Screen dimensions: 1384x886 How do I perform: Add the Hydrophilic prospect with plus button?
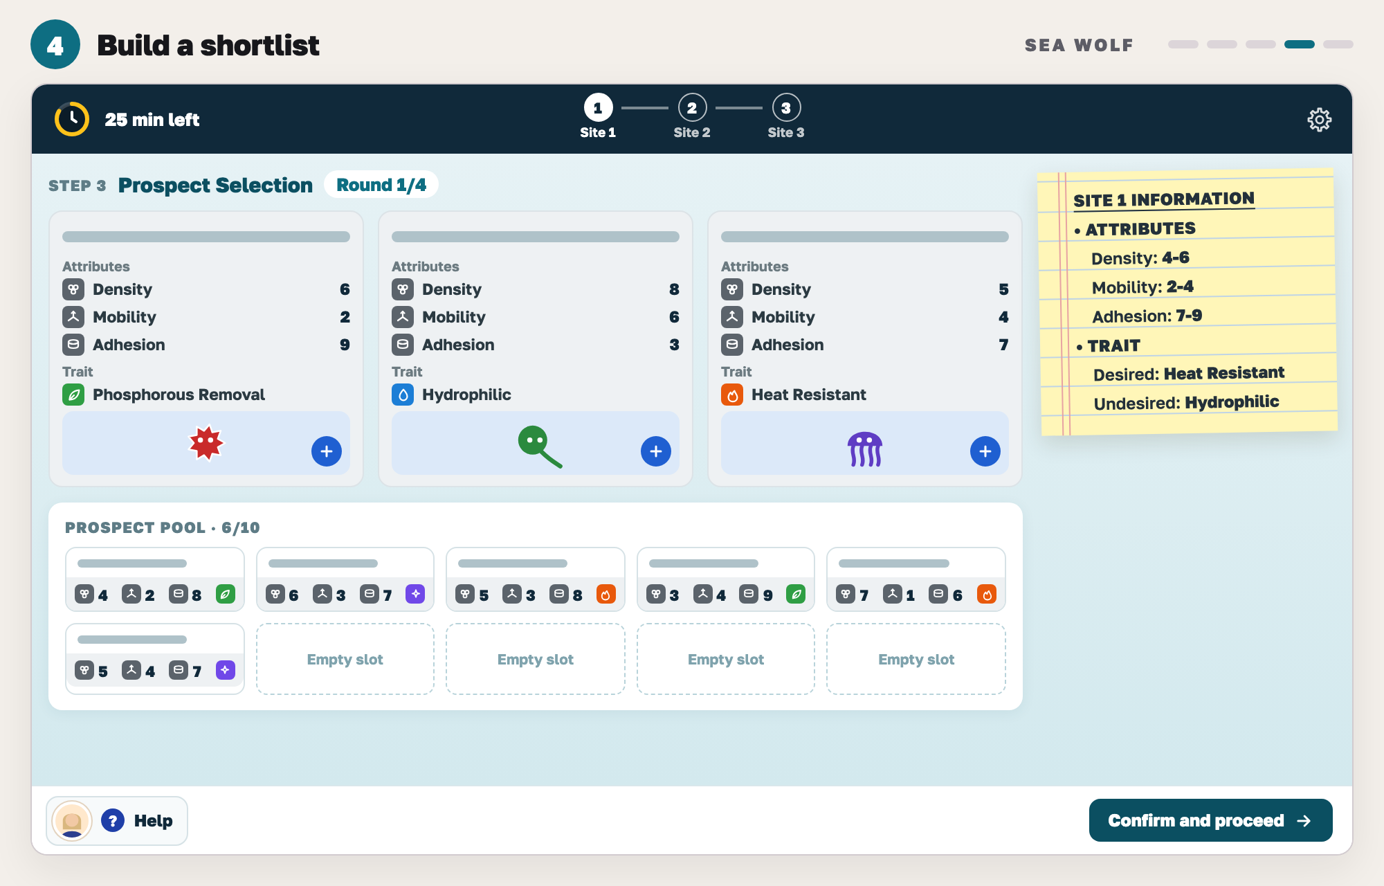pyautogui.click(x=656, y=451)
